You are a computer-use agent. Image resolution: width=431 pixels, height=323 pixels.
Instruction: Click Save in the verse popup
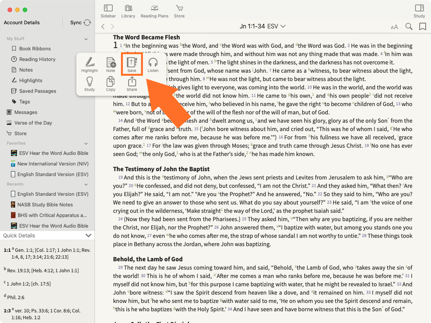132,64
